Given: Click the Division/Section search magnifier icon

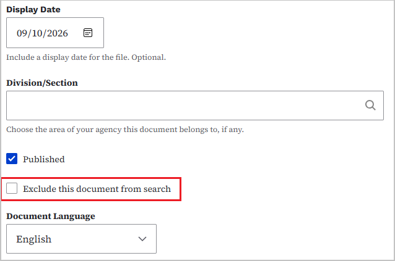Looking at the screenshot, I should tap(370, 105).
